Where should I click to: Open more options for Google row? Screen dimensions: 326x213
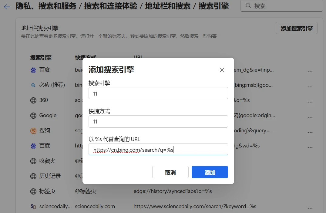(310, 117)
